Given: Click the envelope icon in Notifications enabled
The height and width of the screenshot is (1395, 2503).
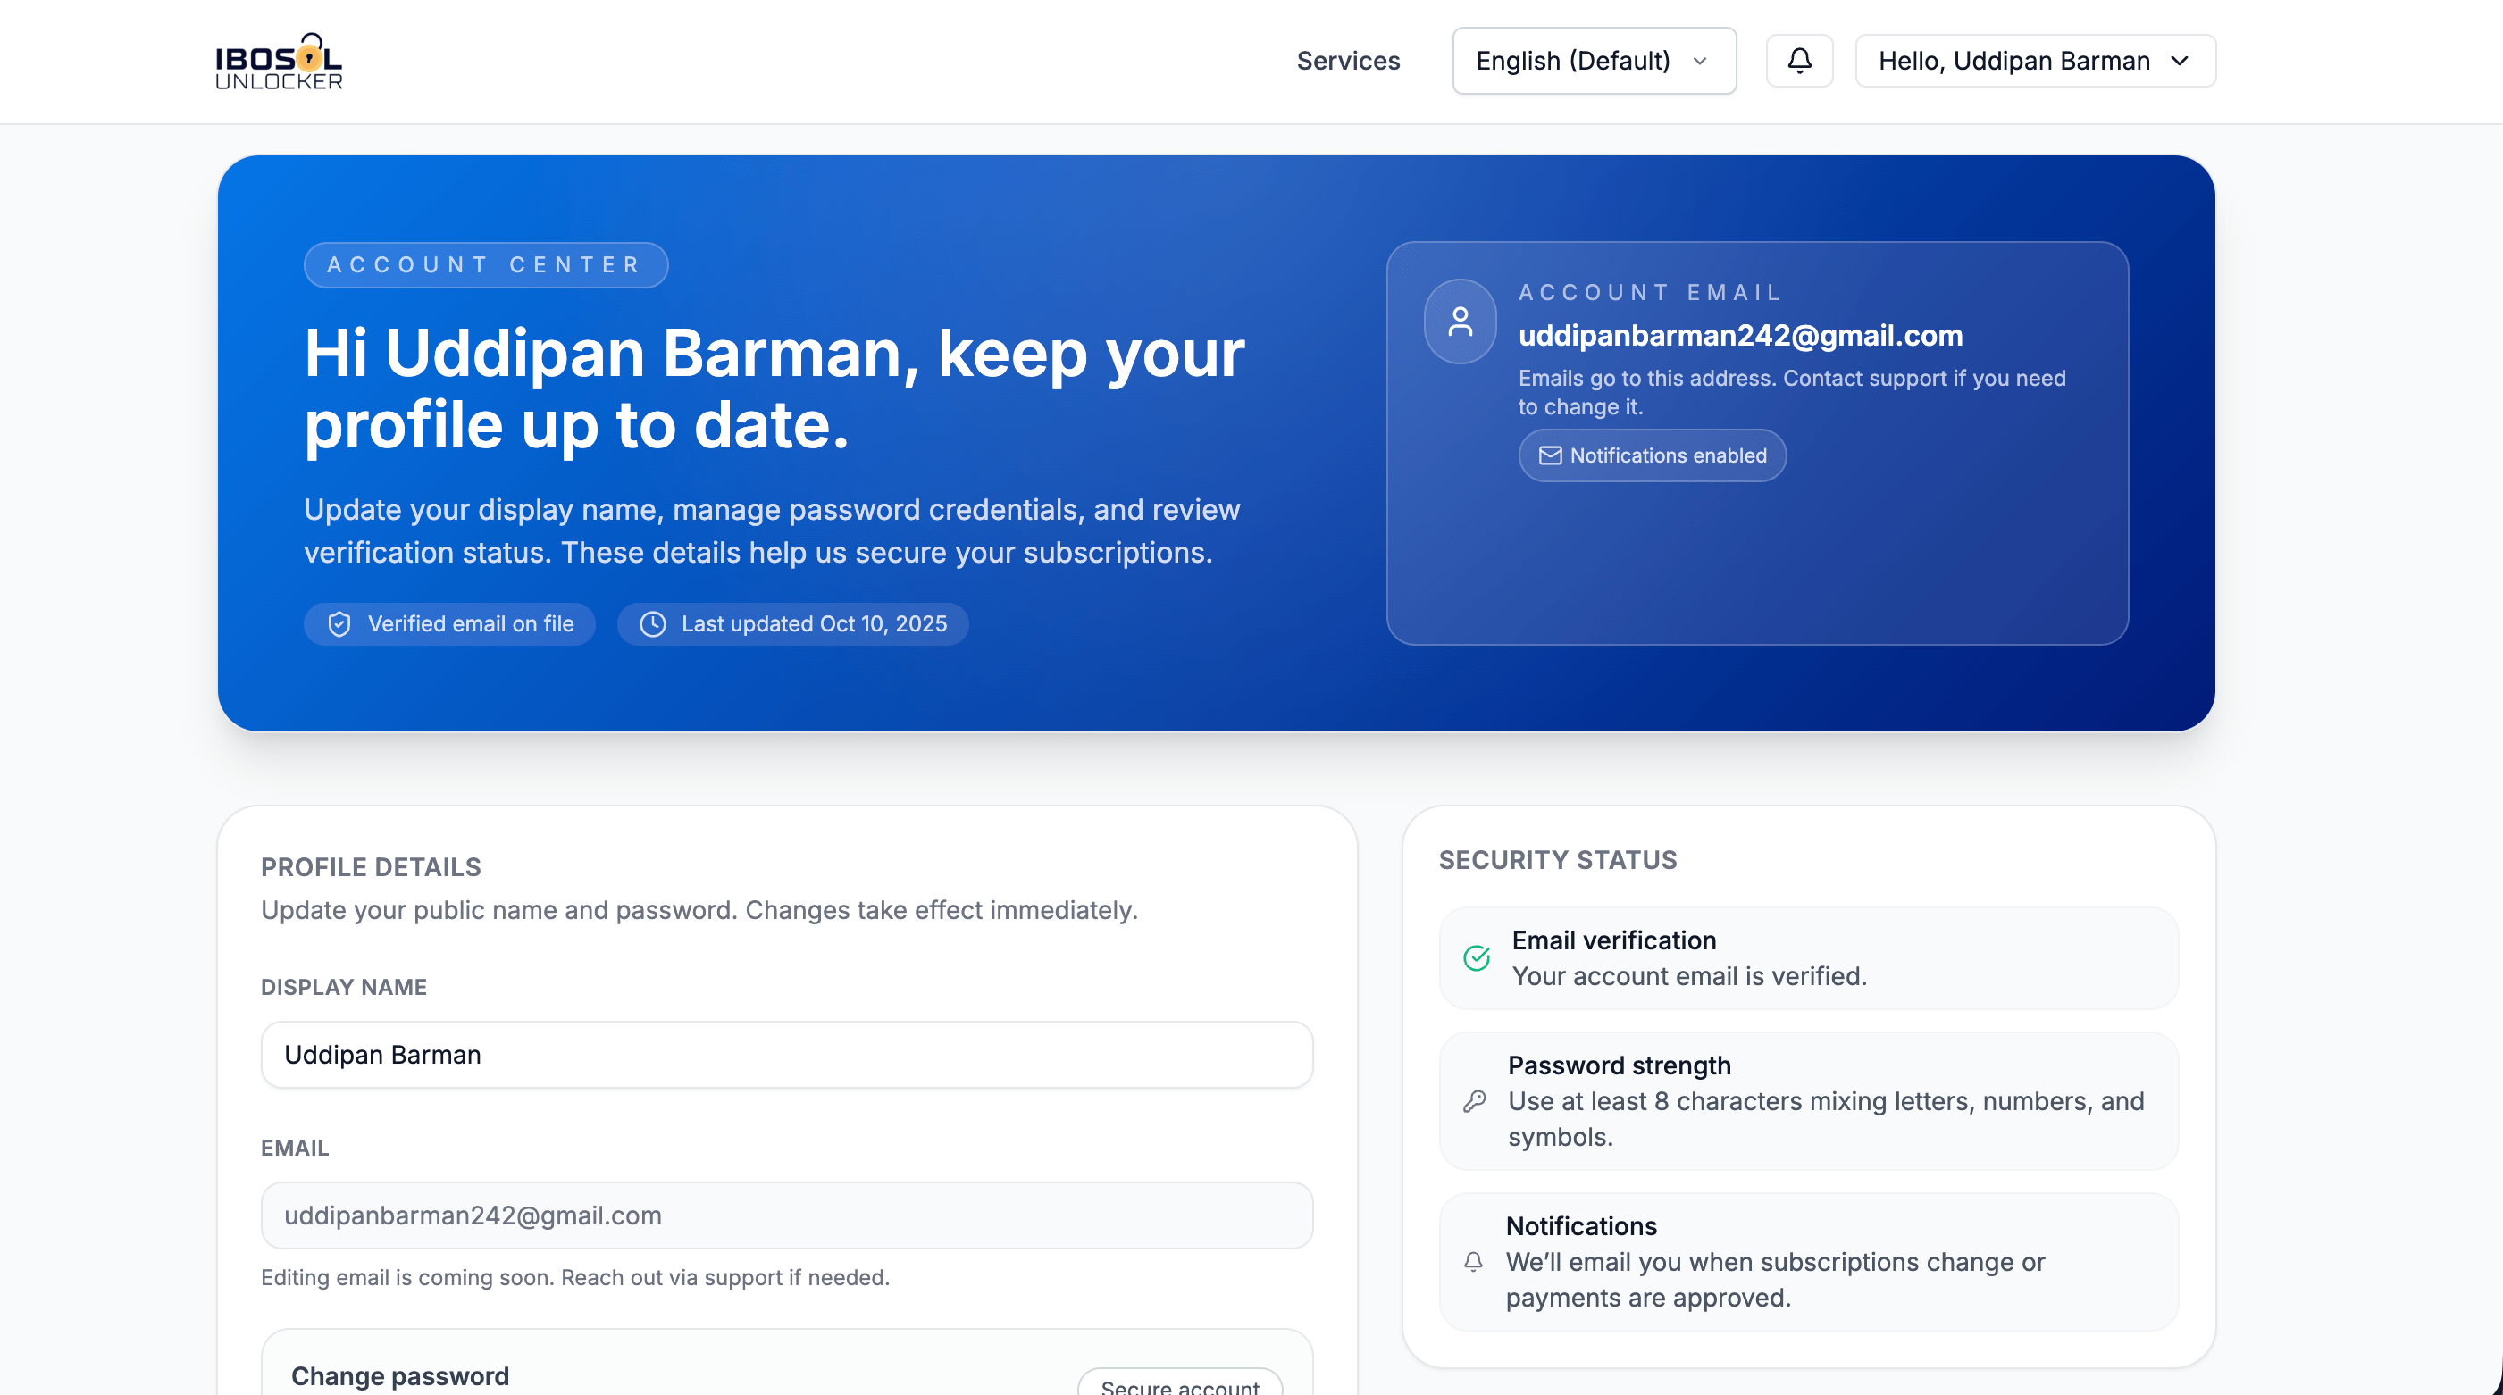Looking at the screenshot, I should coord(1550,455).
